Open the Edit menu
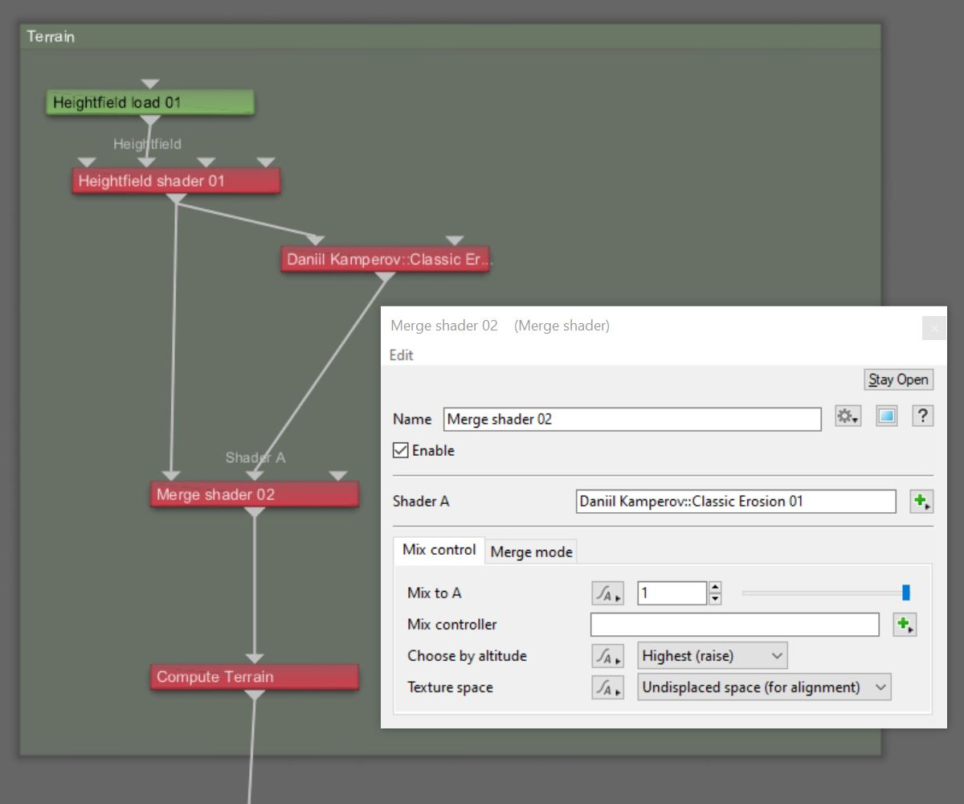Image resolution: width=964 pixels, height=804 pixels. 402,355
